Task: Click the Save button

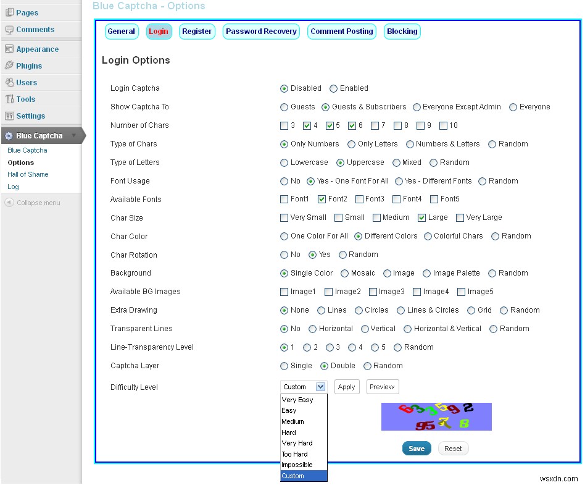Action: (x=417, y=449)
